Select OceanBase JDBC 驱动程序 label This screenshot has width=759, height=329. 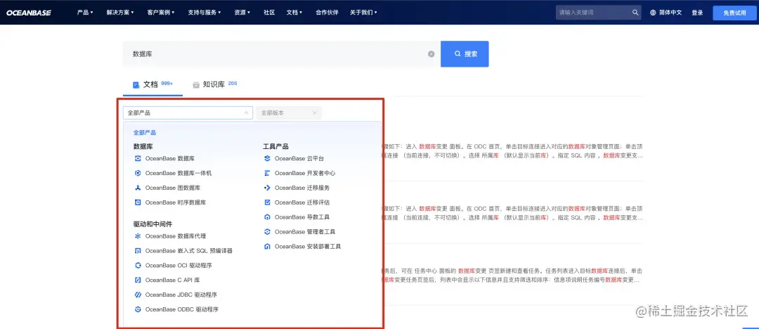[181, 295]
